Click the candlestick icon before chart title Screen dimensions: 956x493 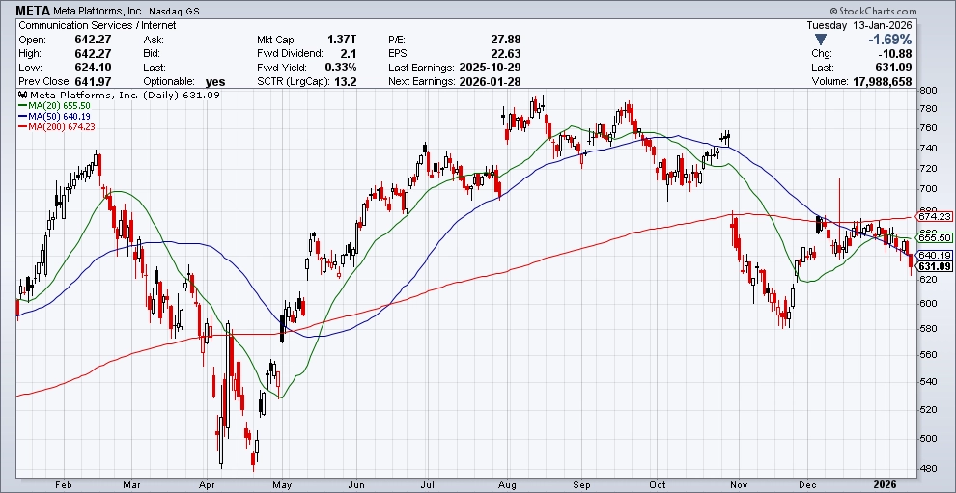tap(23, 96)
